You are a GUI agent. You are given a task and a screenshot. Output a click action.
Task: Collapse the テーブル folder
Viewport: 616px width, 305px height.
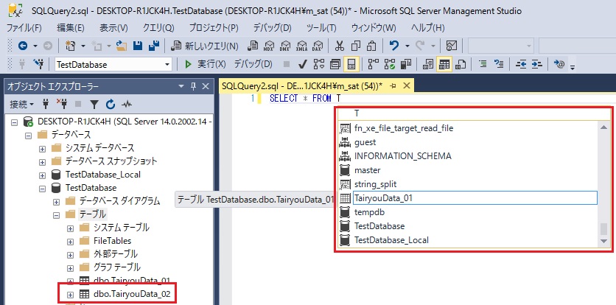click(56, 215)
